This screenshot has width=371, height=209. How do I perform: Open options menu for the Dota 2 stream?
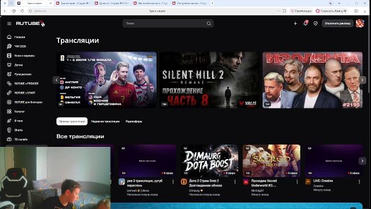coord(235,182)
